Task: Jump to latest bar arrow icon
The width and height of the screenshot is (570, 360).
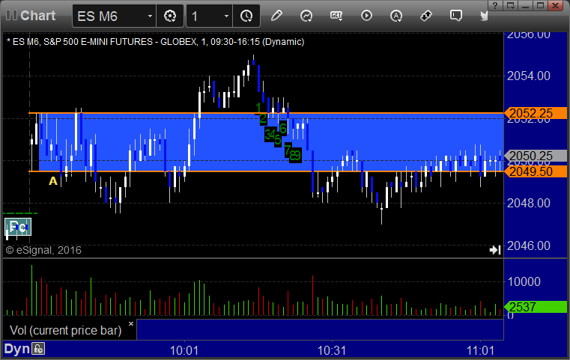Action: [495, 250]
